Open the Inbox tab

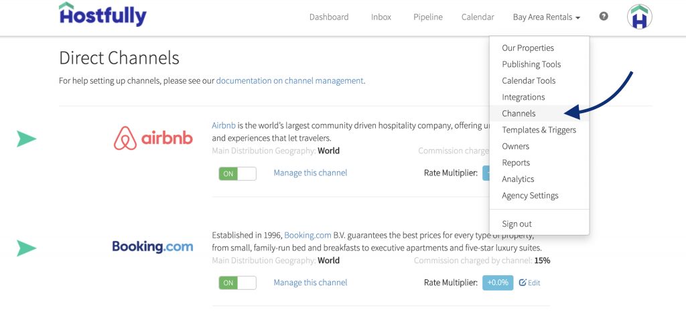pos(381,17)
